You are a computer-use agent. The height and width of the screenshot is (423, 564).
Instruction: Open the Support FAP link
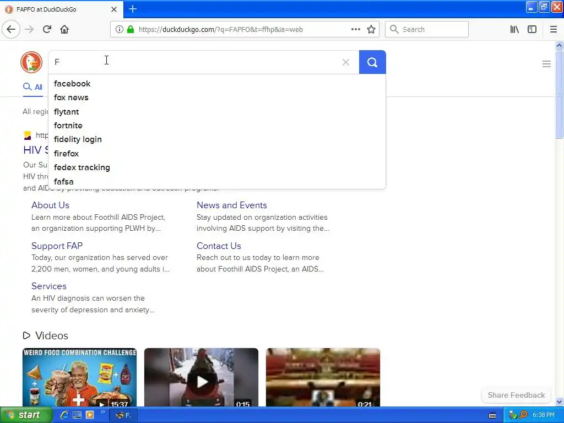[57, 246]
